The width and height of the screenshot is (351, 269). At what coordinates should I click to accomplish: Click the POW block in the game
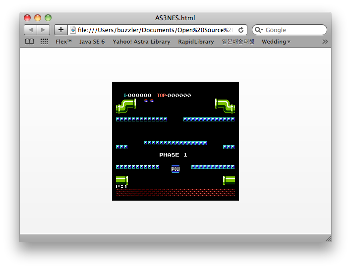(x=175, y=169)
